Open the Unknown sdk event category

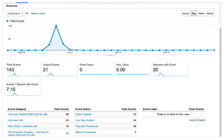pyautogui.click(x=15, y=120)
